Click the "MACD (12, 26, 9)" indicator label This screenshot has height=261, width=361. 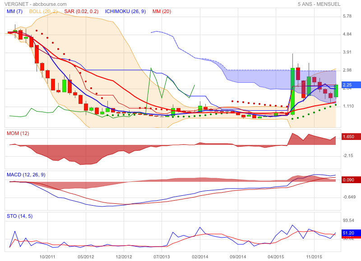click(x=26, y=175)
